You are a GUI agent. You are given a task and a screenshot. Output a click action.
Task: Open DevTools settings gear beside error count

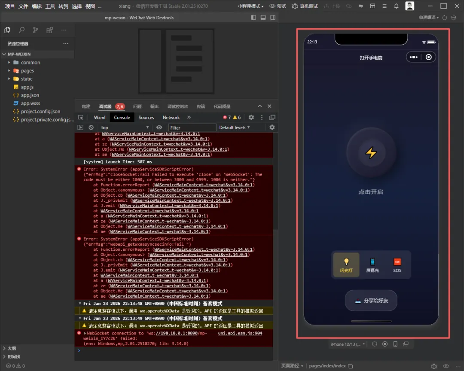click(x=251, y=117)
